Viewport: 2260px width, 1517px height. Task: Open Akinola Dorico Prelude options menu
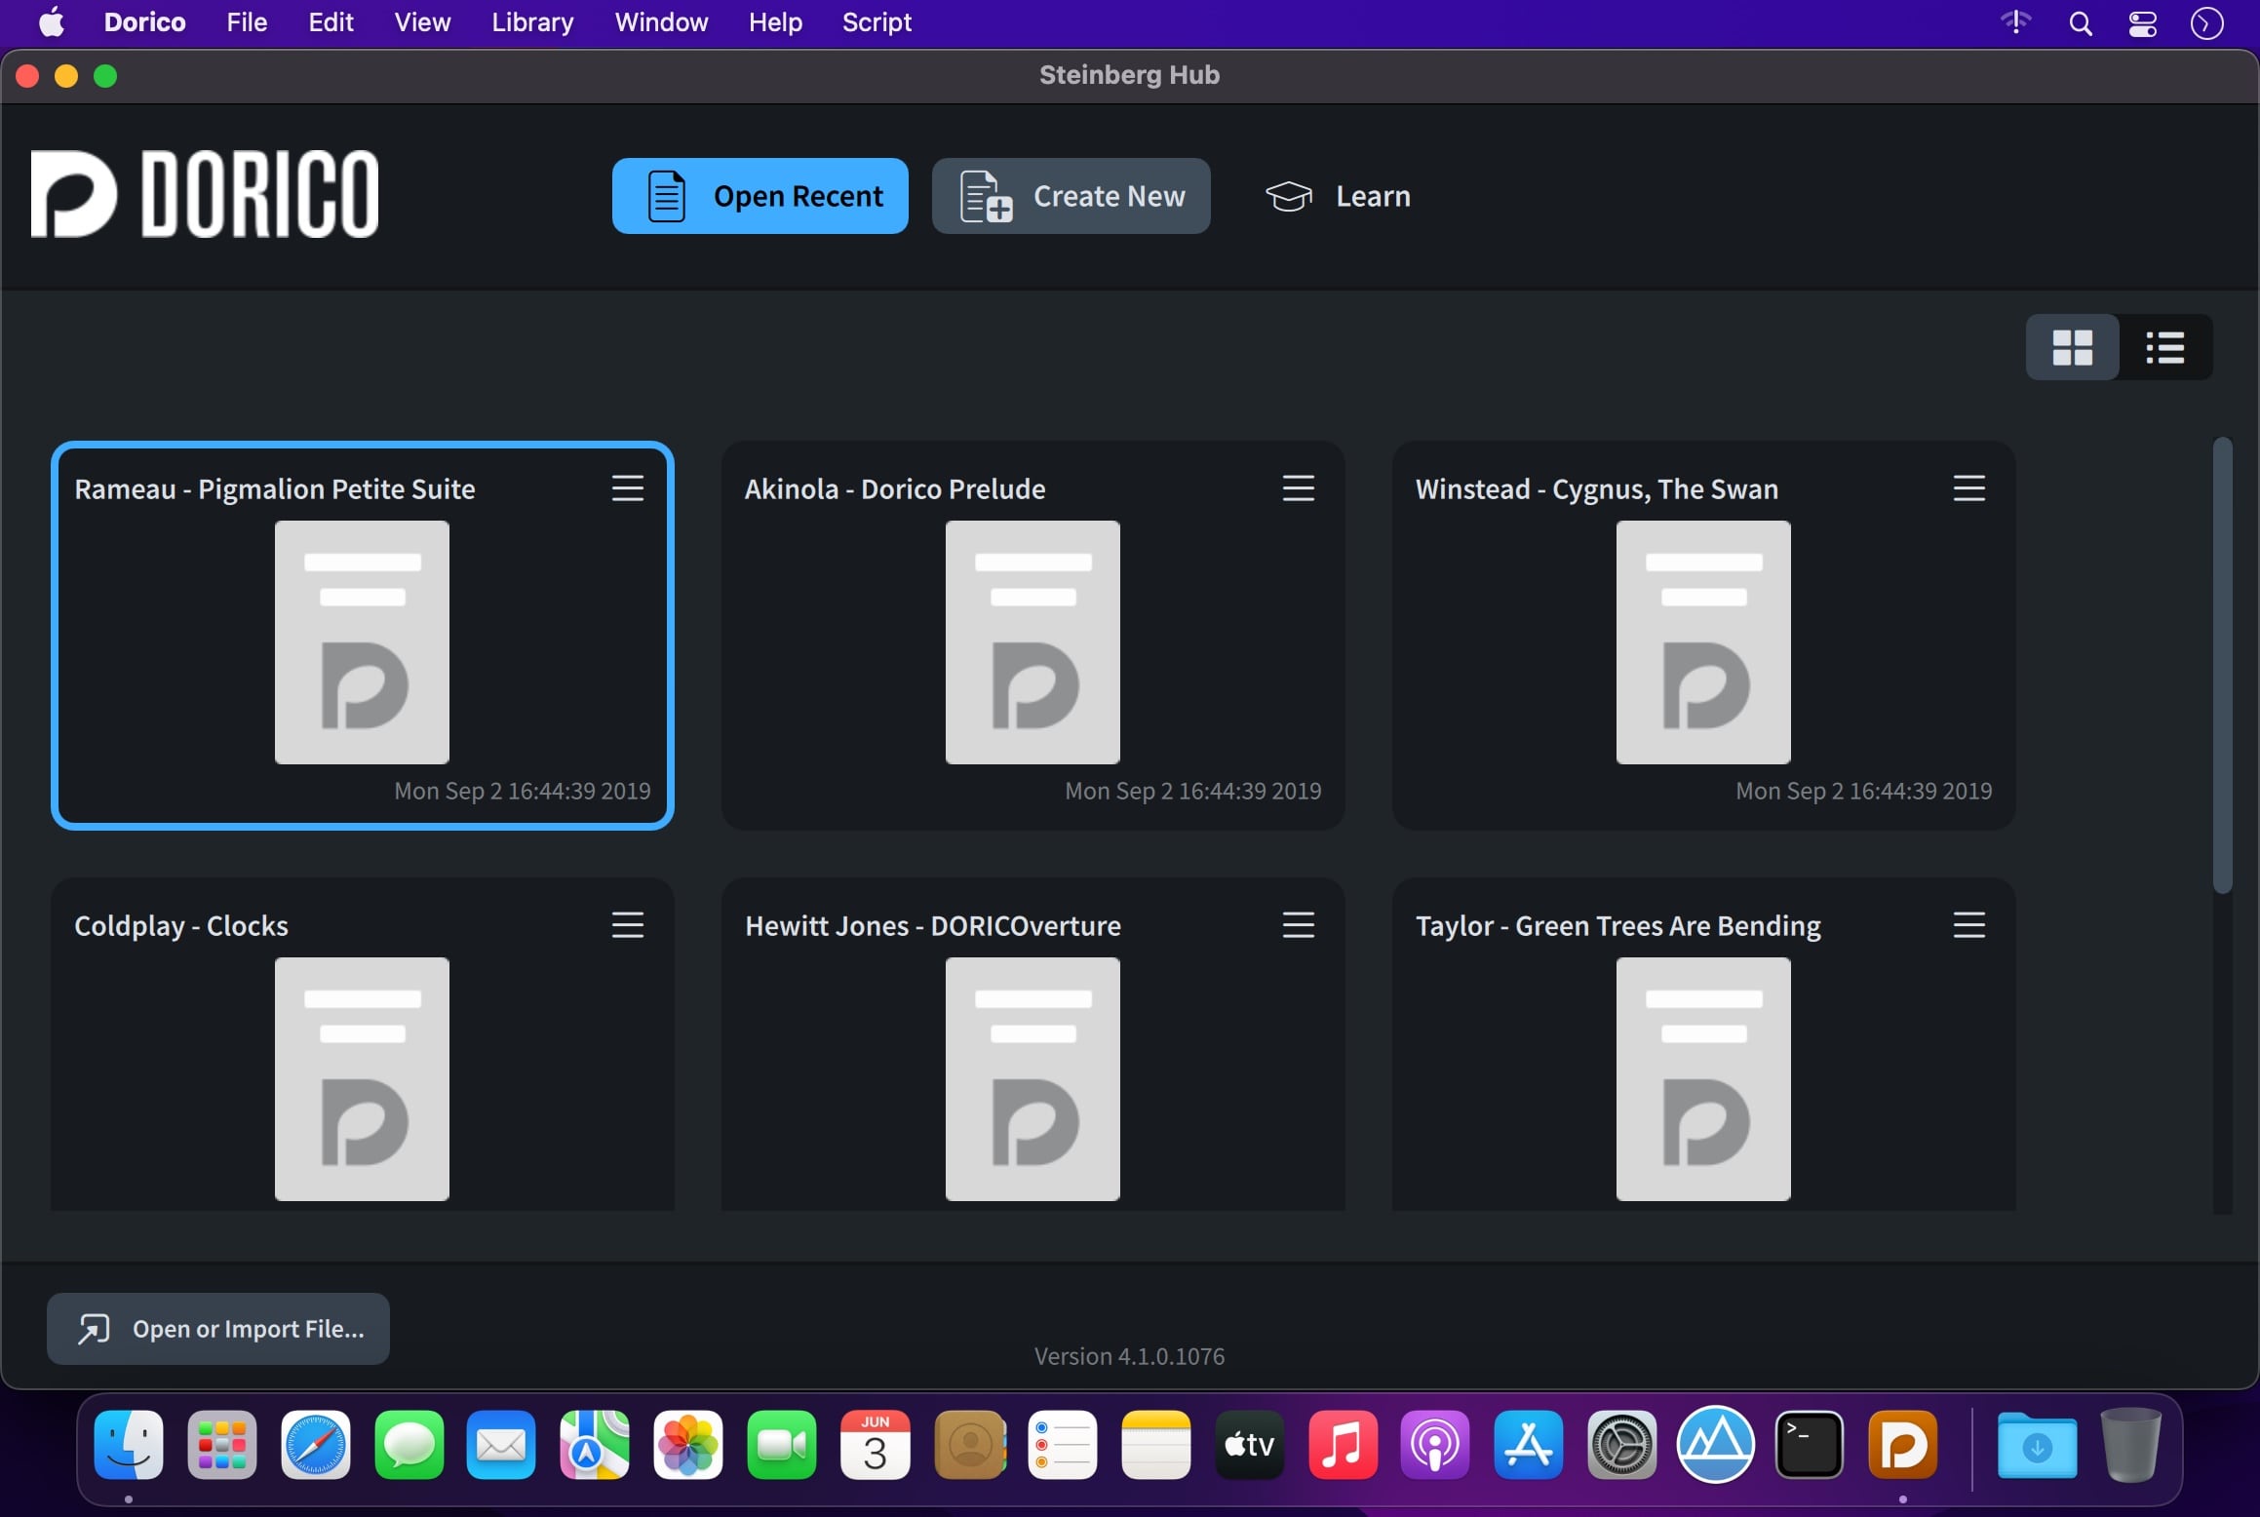[x=1298, y=488]
